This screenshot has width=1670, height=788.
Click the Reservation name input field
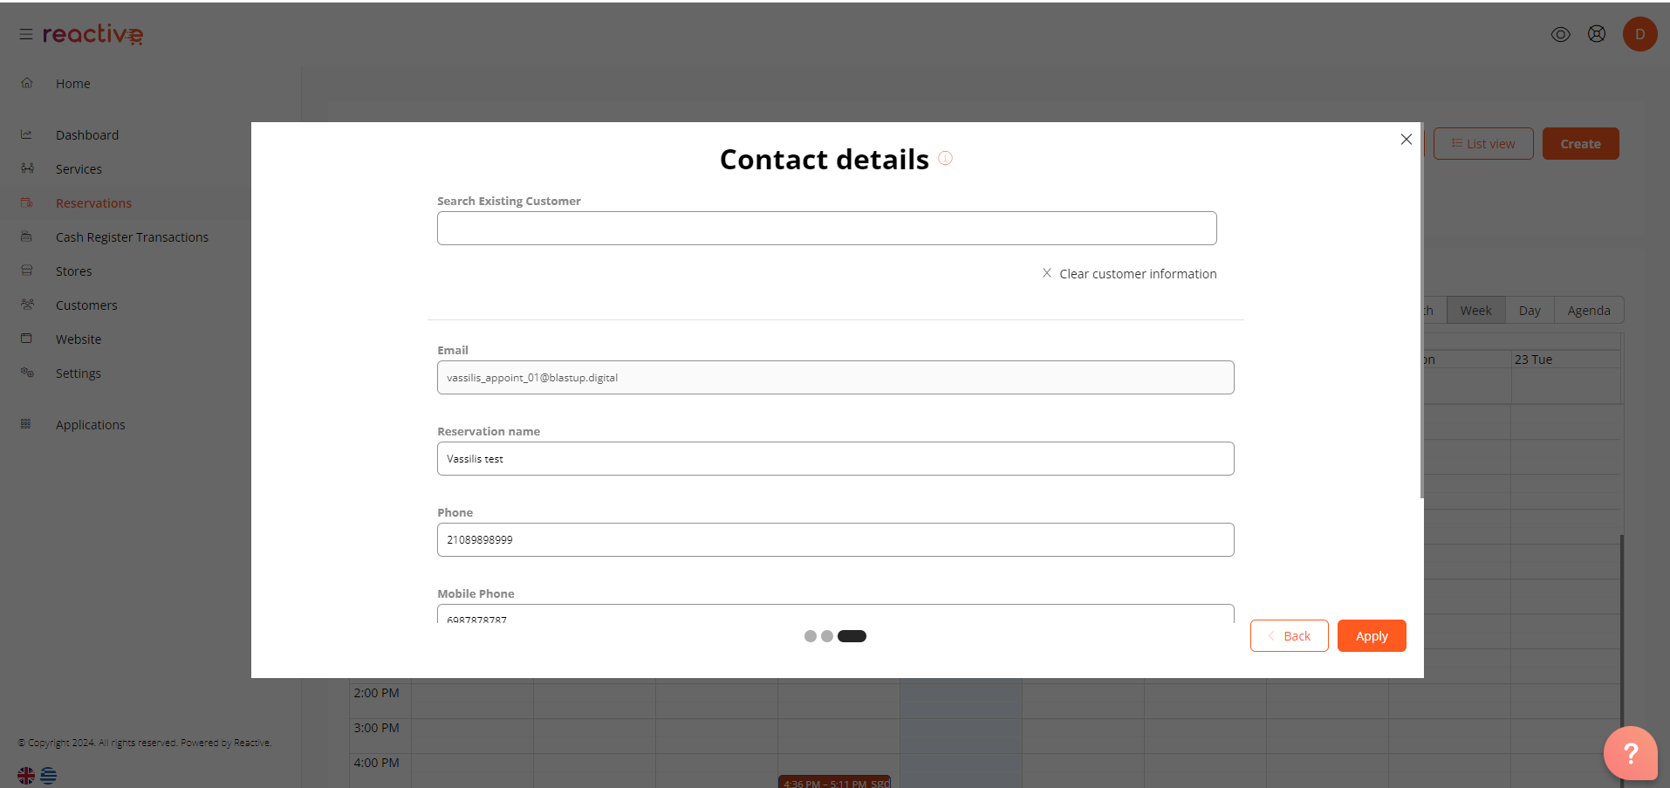835,459
